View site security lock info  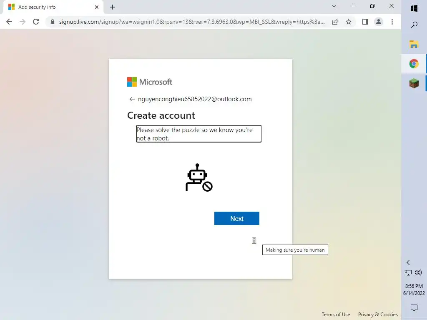click(53, 22)
